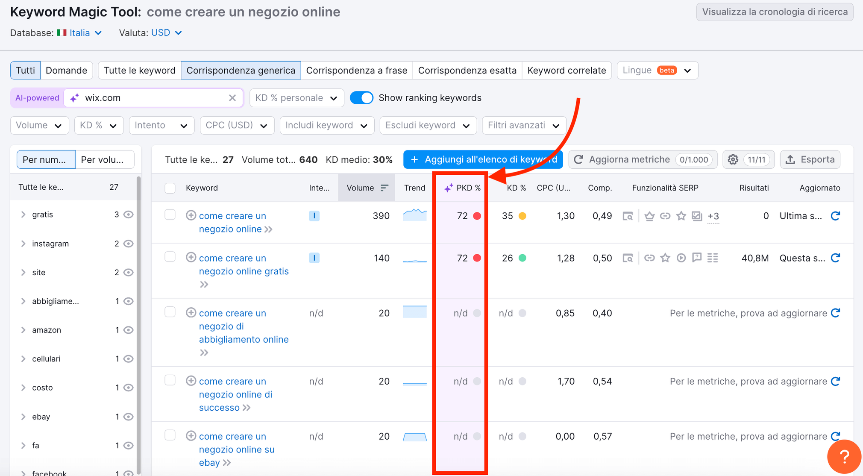863x476 pixels.
Task: Expand the gratis keyword group
Action: point(23,214)
